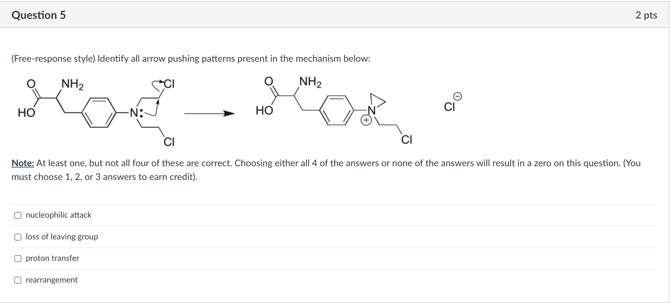Toggle the rearrangement answer checkbox
The image size is (670, 303).
pos(18,280)
